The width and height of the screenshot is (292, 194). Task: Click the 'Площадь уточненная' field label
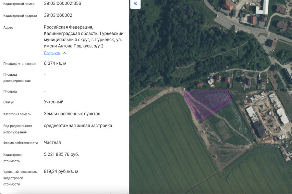pos(19,64)
